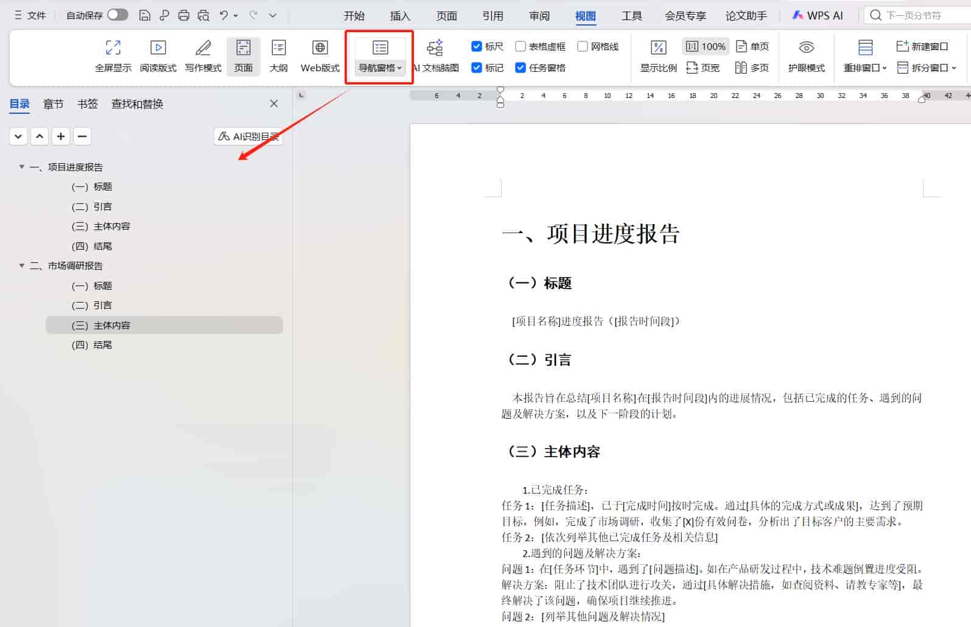Image resolution: width=971 pixels, height=627 pixels.
Task: Open AI 文档脑图
Action: [435, 56]
